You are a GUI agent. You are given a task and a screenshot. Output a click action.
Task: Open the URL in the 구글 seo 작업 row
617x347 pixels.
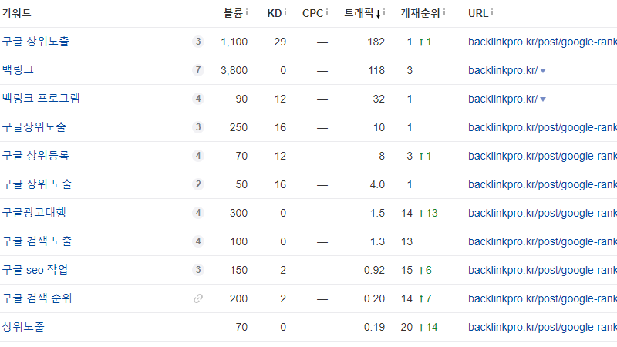click(541, 270)
